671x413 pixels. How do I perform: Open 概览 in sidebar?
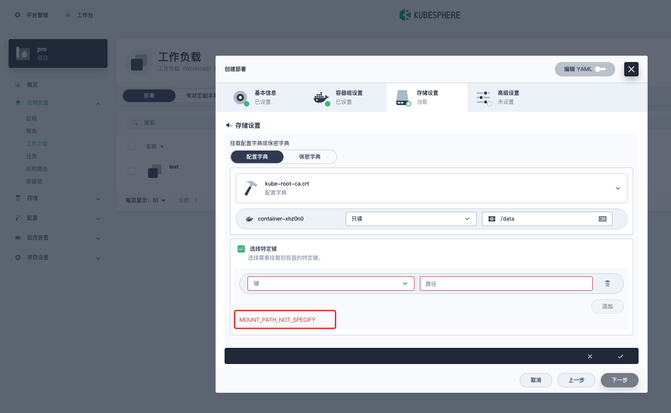point(32,84)
